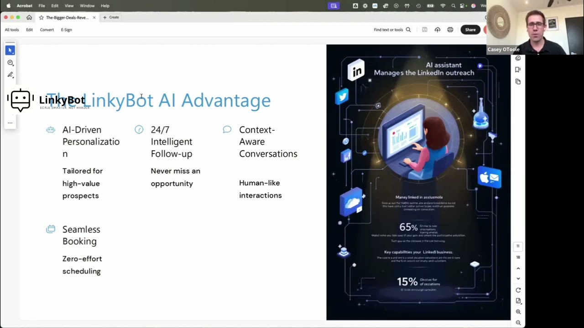Viewport: 584px width, 328px height.
Task: Zoom in with magnifier plus
Action: pos(518,312)
